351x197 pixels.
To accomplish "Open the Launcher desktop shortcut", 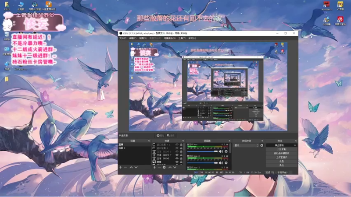I will pos(326,6).
